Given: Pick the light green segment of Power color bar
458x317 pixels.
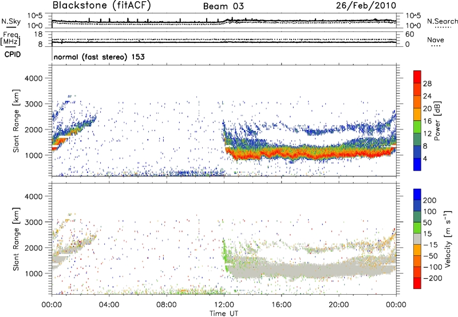Looking at the screenshot, I should (417, 127).
